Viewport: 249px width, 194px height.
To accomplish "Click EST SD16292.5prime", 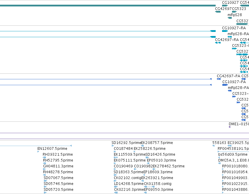I will tap(126, 143).
